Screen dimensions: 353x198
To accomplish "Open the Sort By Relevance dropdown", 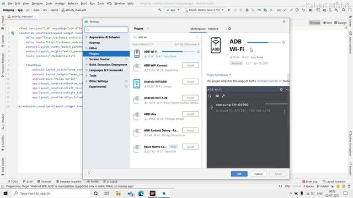I will [x=186, y=44].
